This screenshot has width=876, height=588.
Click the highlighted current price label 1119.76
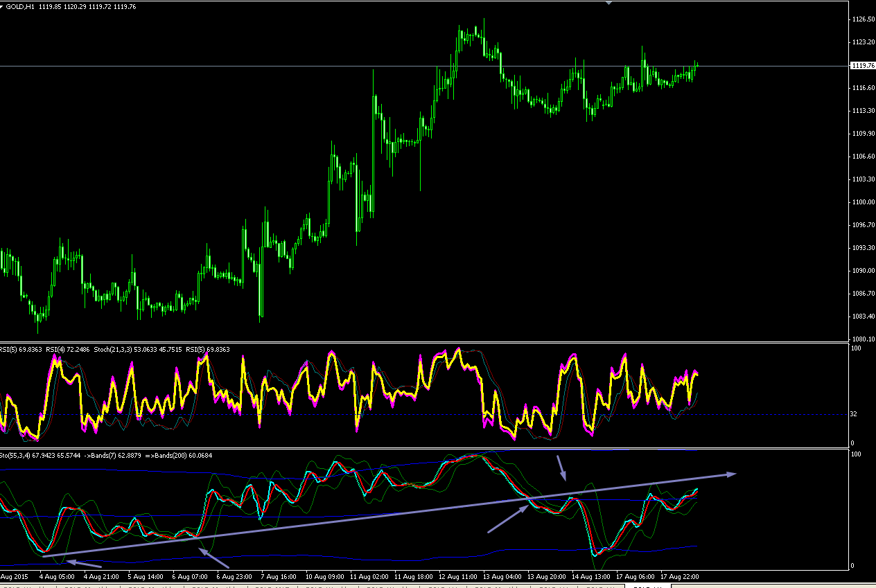(x=863, y=66)
